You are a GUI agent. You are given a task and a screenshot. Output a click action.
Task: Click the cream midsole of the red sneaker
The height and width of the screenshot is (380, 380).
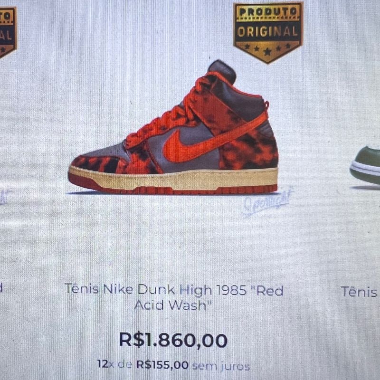(x=173, y=180)
